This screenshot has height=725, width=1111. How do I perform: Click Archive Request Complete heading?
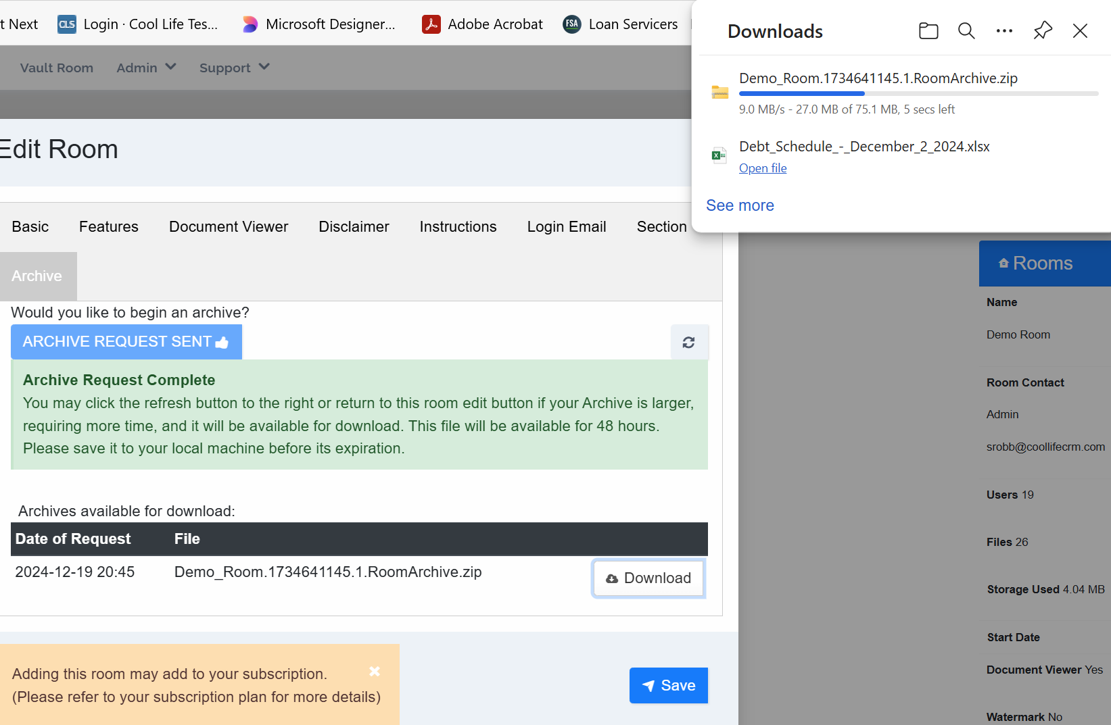(119, 380)
